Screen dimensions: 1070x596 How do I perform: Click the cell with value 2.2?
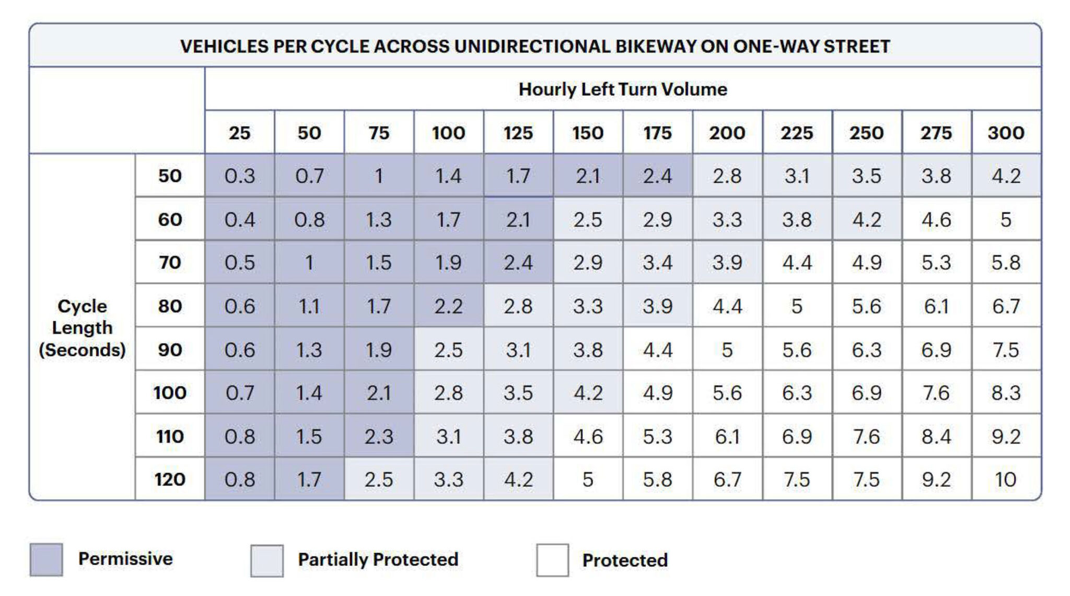tap(448, 306)
